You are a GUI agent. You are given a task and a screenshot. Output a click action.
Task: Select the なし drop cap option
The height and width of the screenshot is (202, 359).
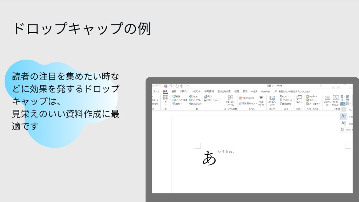click(346, 109)
